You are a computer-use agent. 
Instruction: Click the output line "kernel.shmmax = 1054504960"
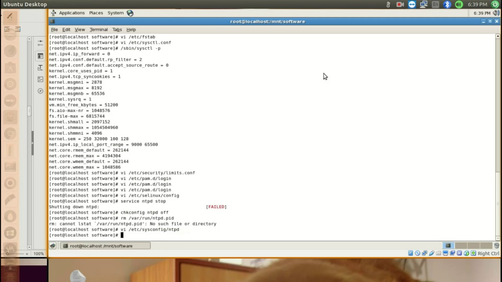pyautogui.click(x=83, y=127)
